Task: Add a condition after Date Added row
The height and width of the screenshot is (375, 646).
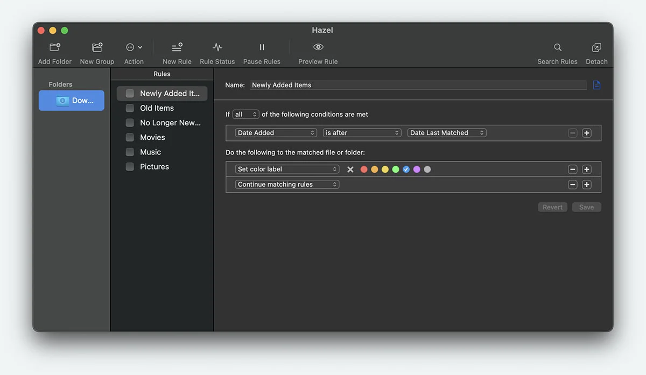Action: pos(587,133)
